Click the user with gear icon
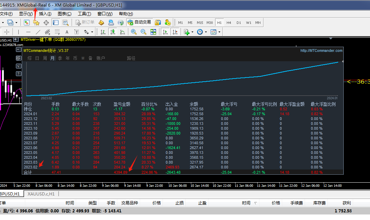The width and height of the screenshot is (370, 220). [x=168, y=22]
